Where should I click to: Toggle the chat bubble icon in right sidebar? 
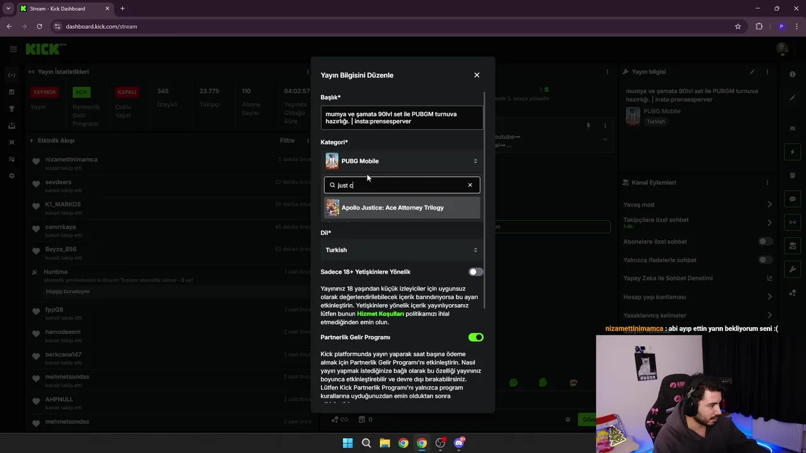point(792,199)
